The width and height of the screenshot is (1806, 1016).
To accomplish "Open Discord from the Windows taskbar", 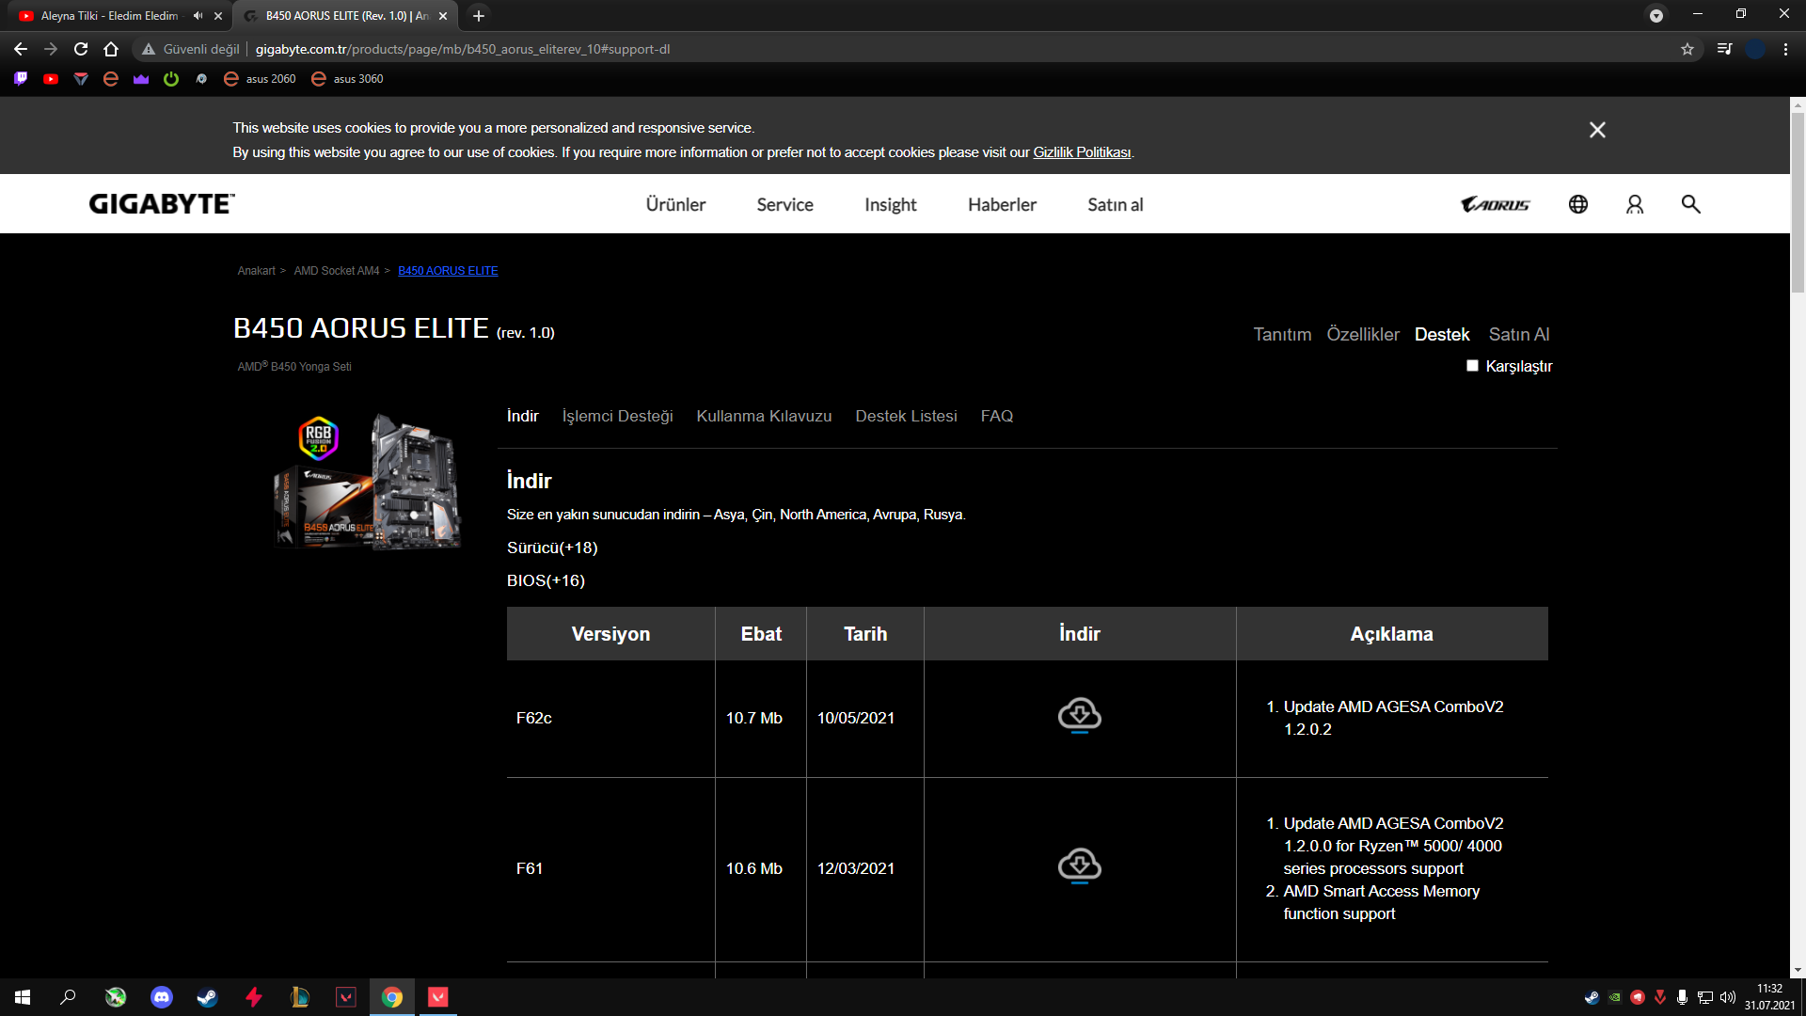I will (x=162, y=997).
